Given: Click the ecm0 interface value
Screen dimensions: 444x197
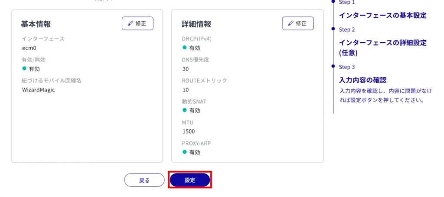Looking at the screenshot, I should [x=29, y=48].
